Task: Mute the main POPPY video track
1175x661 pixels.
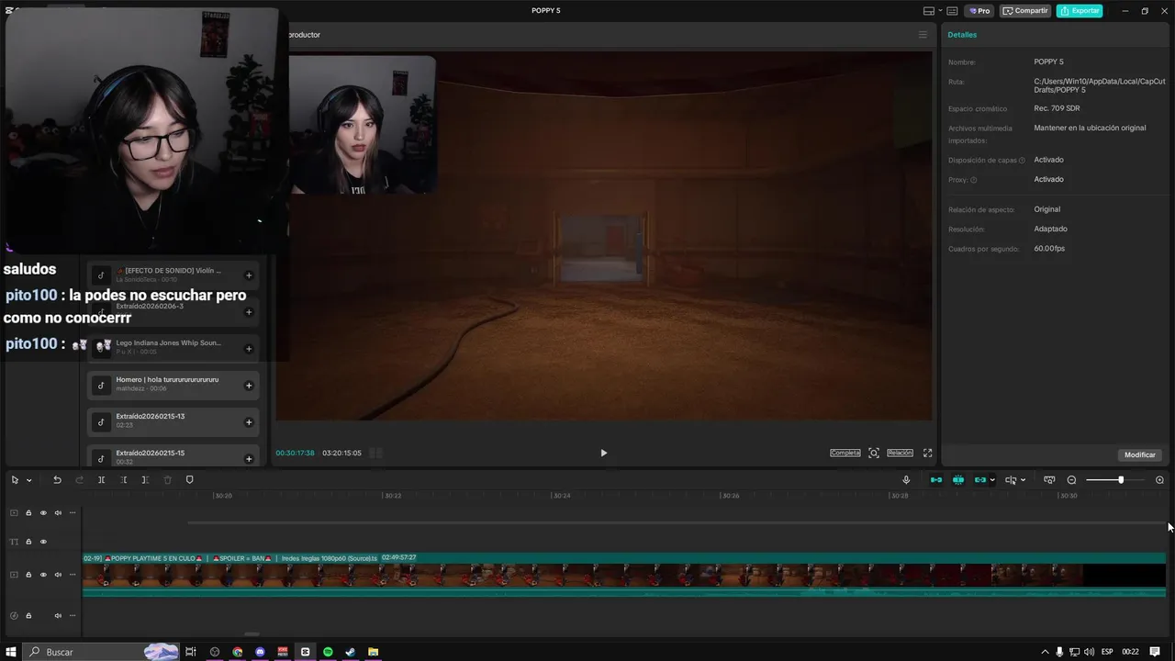Action: [x=58, y=575]
